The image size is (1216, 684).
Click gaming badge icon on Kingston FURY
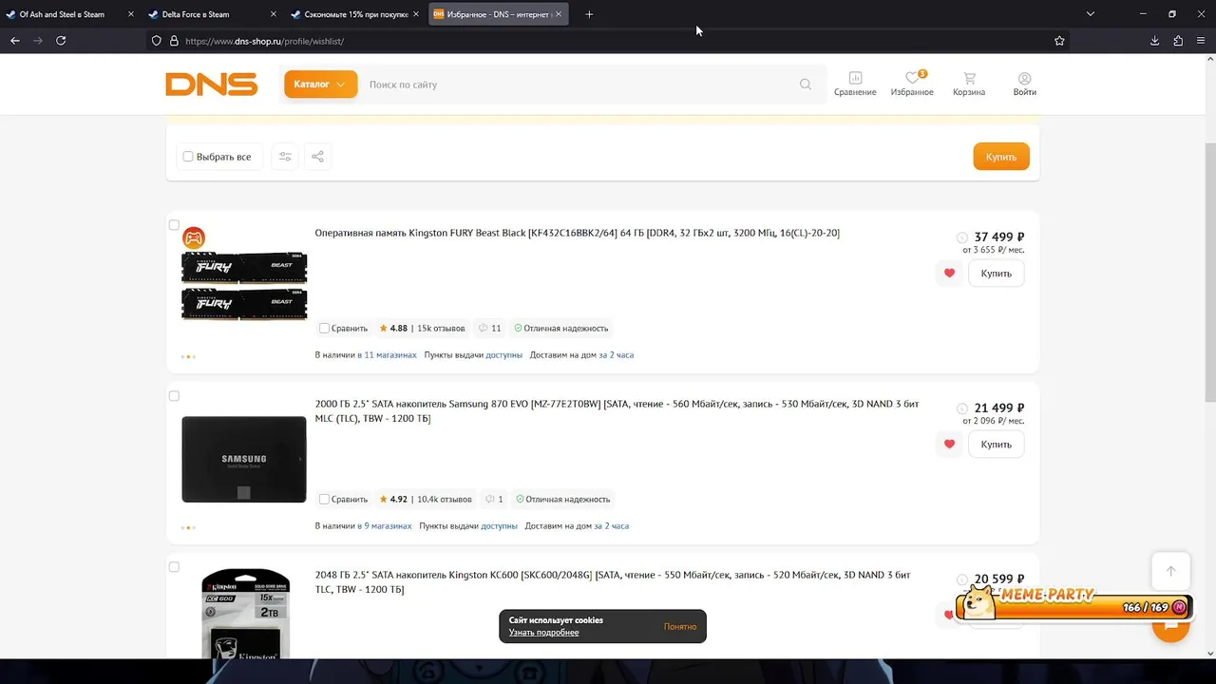click(x=193, y=237)
